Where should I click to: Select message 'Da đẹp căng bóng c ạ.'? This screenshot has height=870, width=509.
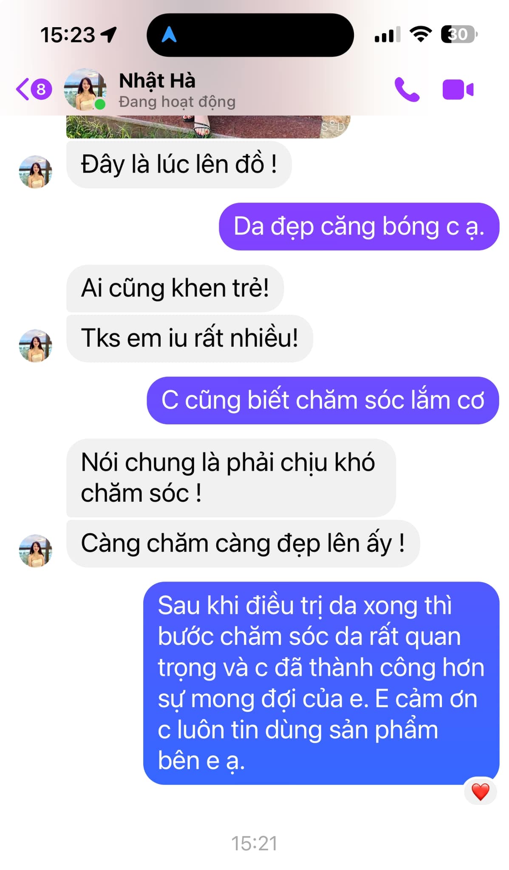click(359, 226)
